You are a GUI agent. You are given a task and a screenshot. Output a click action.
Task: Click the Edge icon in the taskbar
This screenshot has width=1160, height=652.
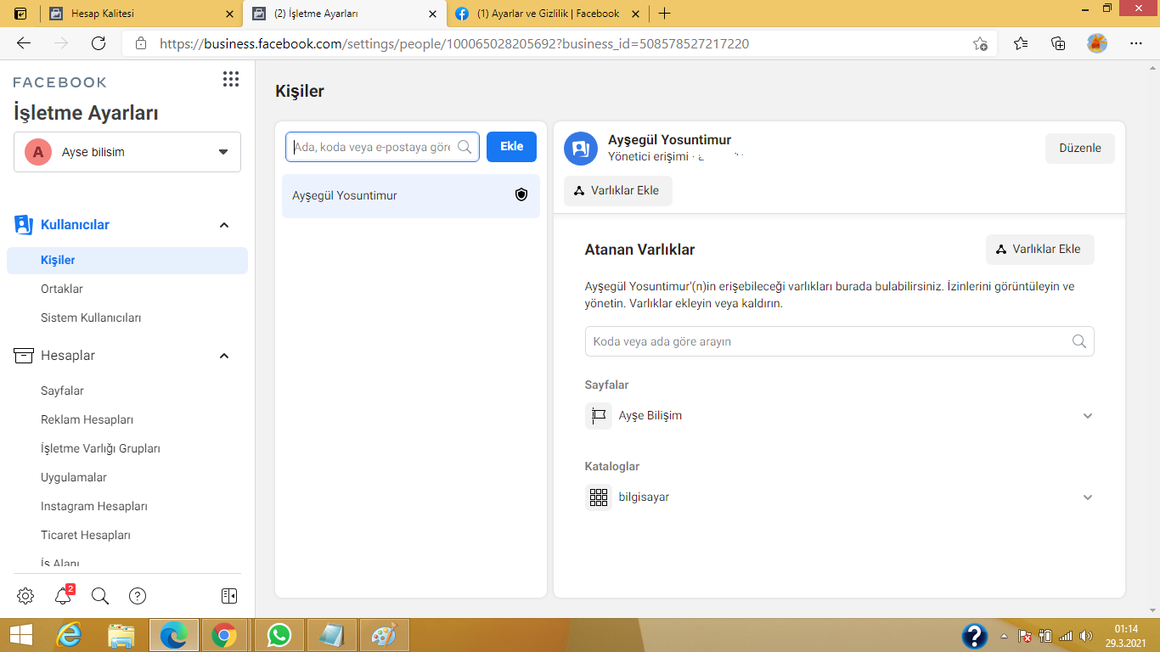click(174, 635)
